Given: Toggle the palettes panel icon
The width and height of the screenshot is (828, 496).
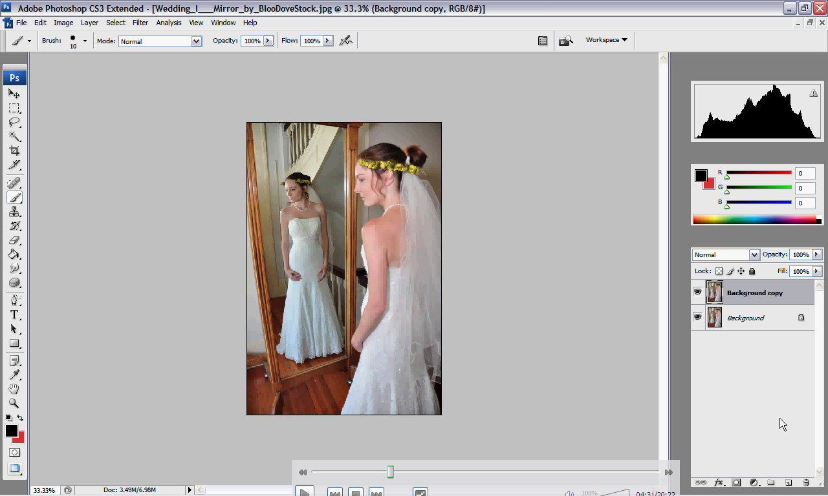Looking at the screenshot, I should [x=543, y=41].
